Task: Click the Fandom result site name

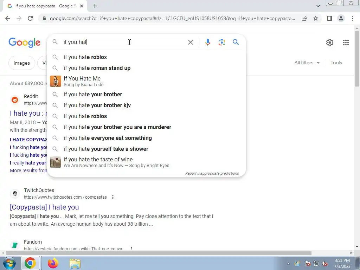Action: (33, 242)
